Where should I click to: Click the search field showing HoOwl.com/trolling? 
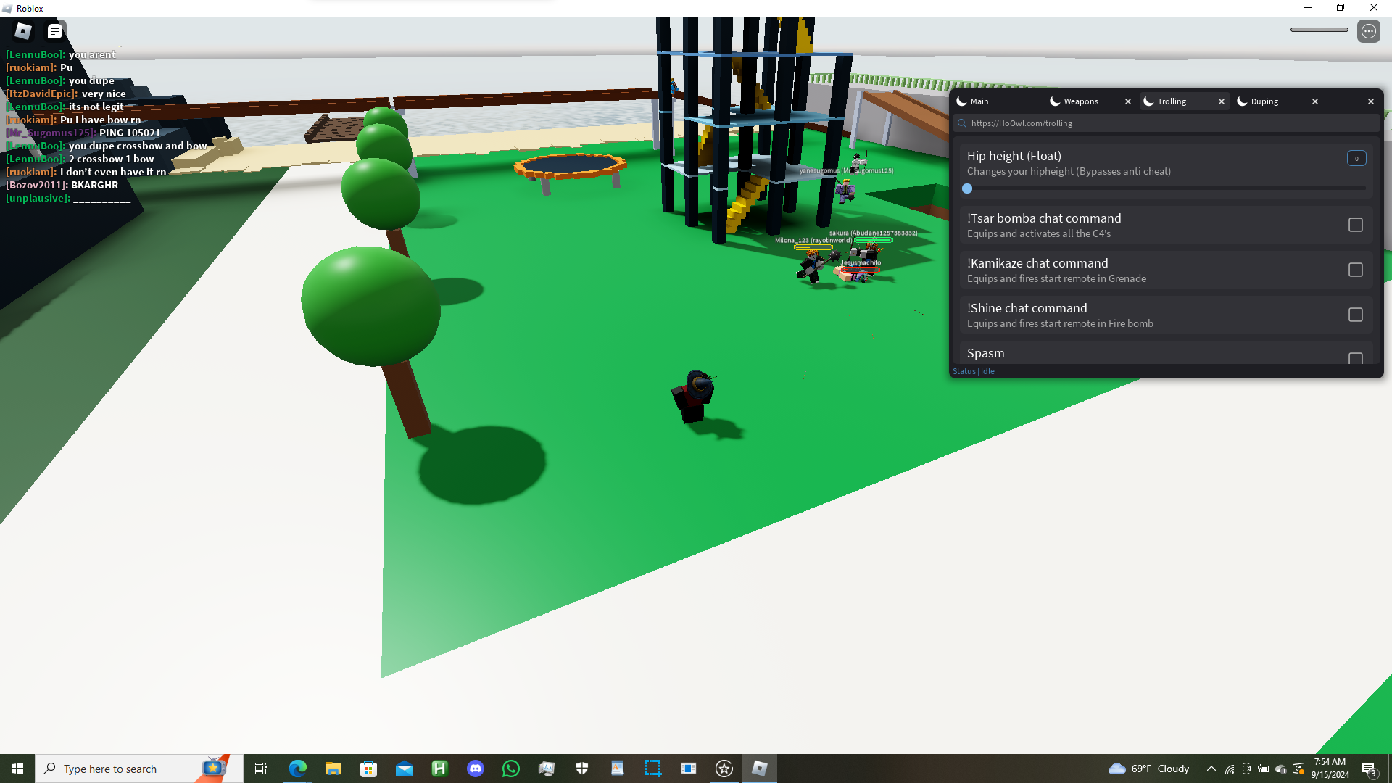click(x=1167, y=123)
